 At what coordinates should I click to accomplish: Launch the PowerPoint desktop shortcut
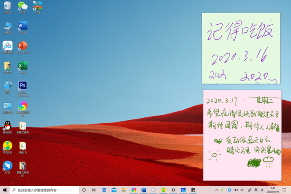(x=23, y=48)
